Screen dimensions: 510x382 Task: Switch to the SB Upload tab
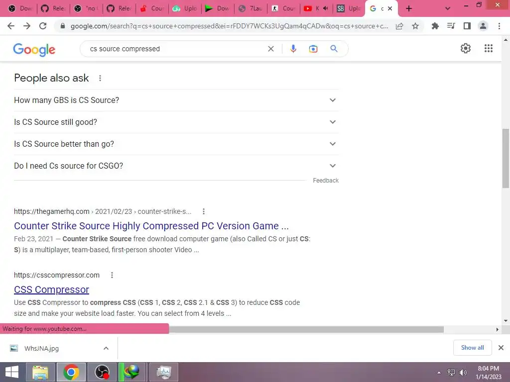(x=349, y=8)
